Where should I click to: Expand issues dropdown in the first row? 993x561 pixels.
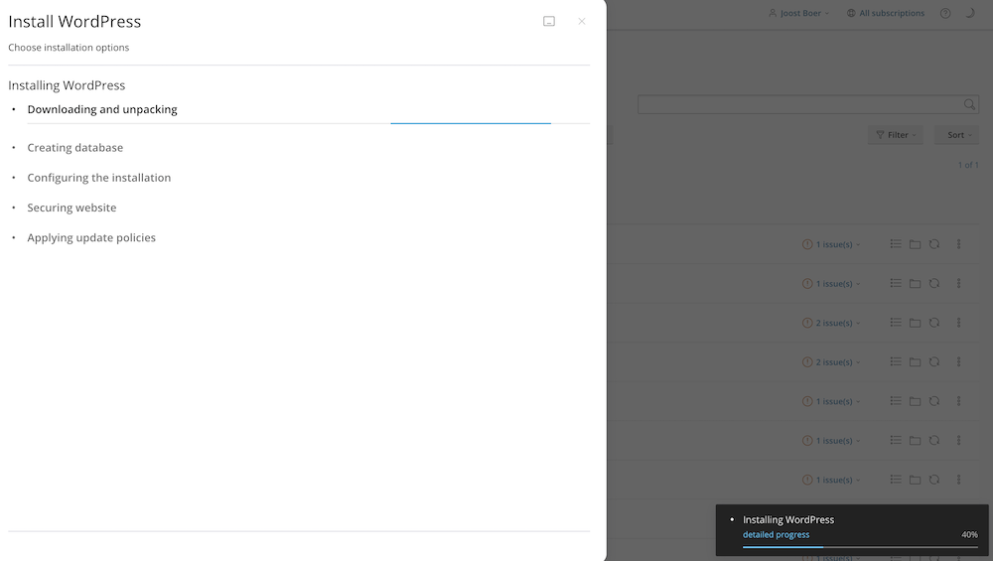point(832,244)
